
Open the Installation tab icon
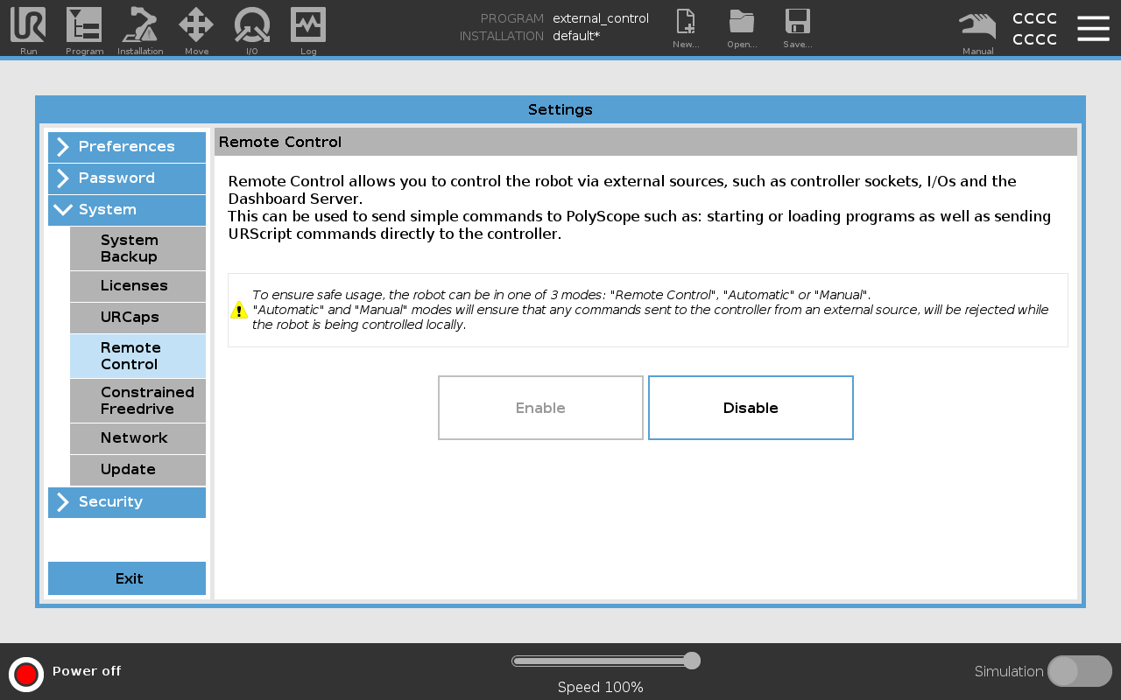pos(140,26)
